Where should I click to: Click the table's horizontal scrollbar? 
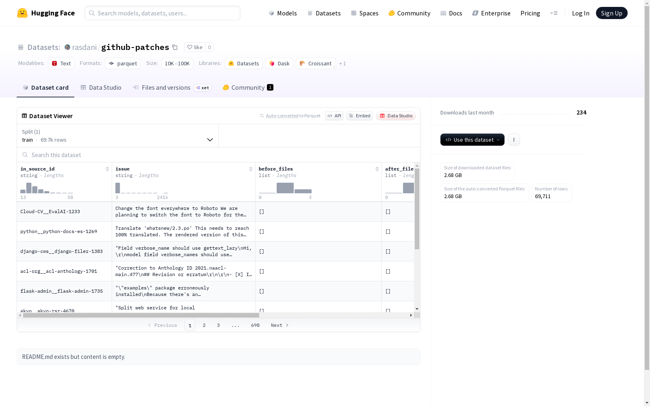click(141, 315)
